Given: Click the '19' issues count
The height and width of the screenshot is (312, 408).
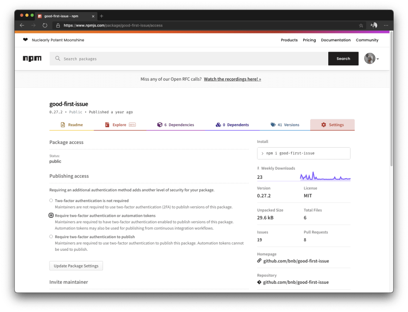Looking at the screenshot, I should pos(260,240).
